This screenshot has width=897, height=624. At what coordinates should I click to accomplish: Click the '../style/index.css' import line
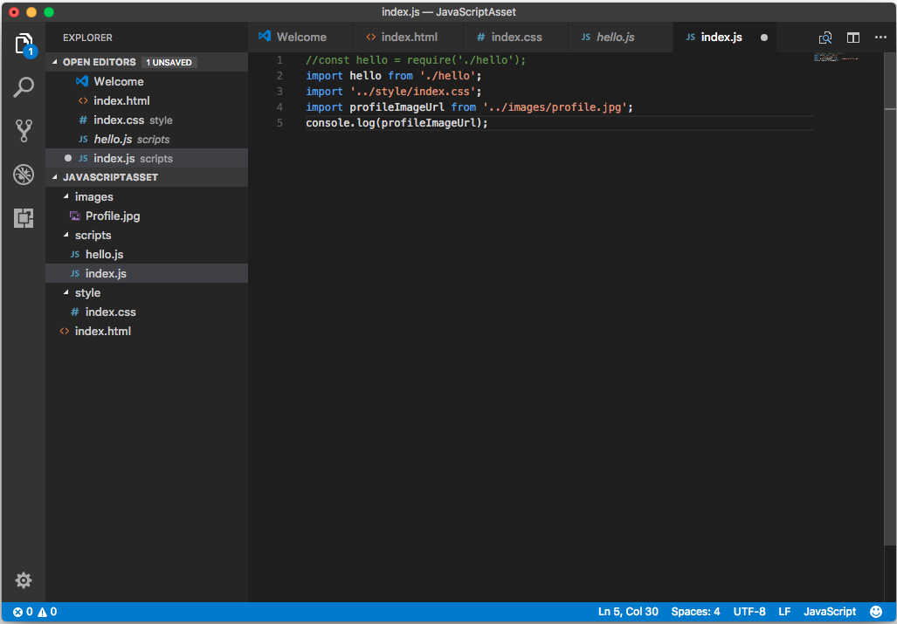(394, 92)
